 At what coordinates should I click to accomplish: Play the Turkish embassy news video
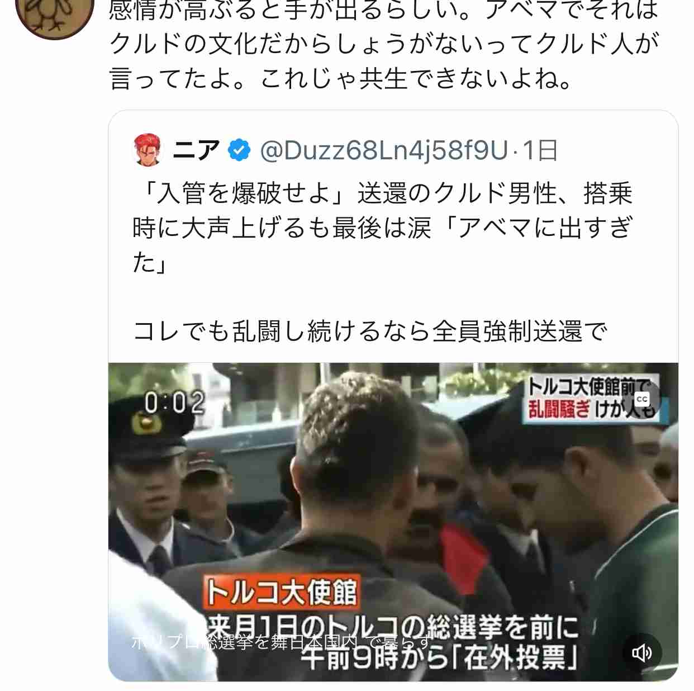pyautogui.click(x=393, y=522)
